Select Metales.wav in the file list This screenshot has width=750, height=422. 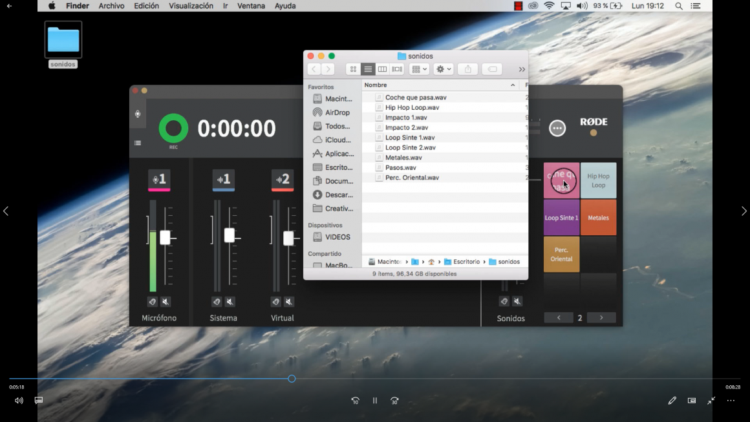(x=403, y=158)
